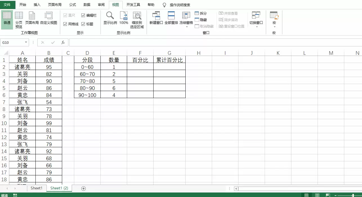
Task: Open Custom Views (自定义视图)
Action: tap(49, 18)
